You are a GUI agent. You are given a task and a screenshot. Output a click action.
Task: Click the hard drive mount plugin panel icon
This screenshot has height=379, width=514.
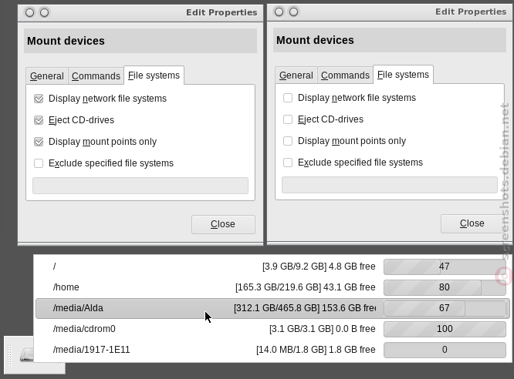pyautogui.click(x=26, y=355)
